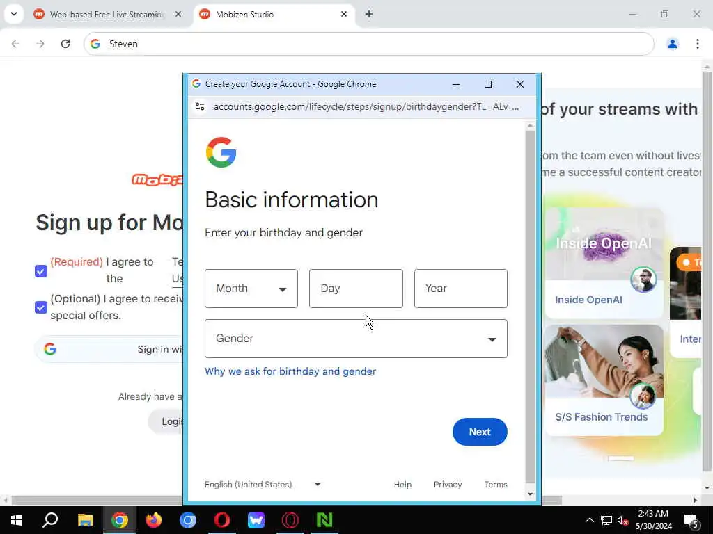
Task: Click the Year input field
Action: coord(461,289)
